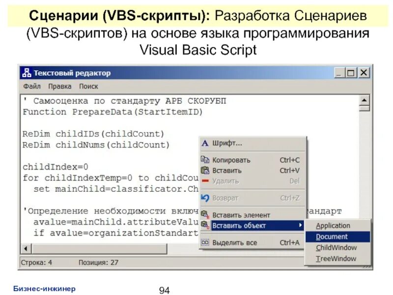Expand the Вставить объект submenu arrow
This screenshot has height=295, width=393.
pyautogui.click(x=300, y=225)
